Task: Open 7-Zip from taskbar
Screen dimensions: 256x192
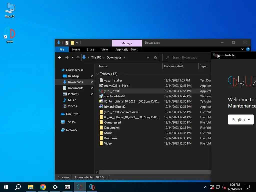Action: click(x=67, y=187)
